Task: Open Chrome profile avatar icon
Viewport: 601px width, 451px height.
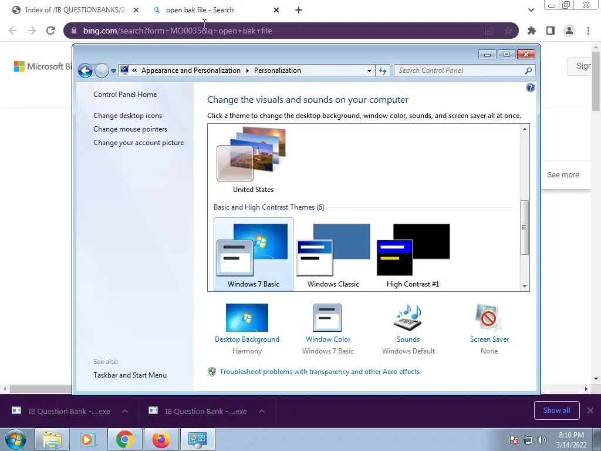Action: [x=569, y=31]
